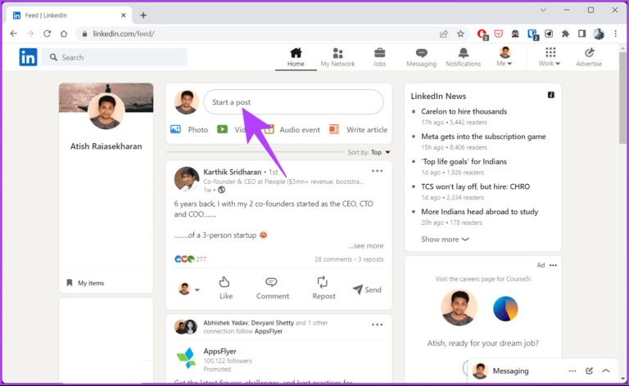Click the LinkedIn logo icon
This screenshot has width=629, height=386.
pyautogui.click(x=28, y=57)
